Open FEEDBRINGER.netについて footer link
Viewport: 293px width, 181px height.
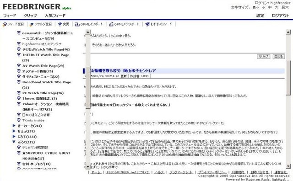(x=128, y=172)
